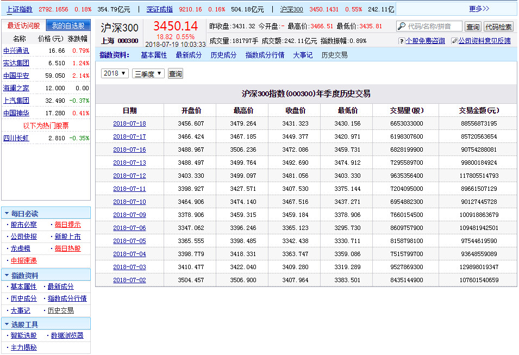Click 查询 button beside the code search field
Viewport: 519px width, 355px height.
click(x=473, y=27)
